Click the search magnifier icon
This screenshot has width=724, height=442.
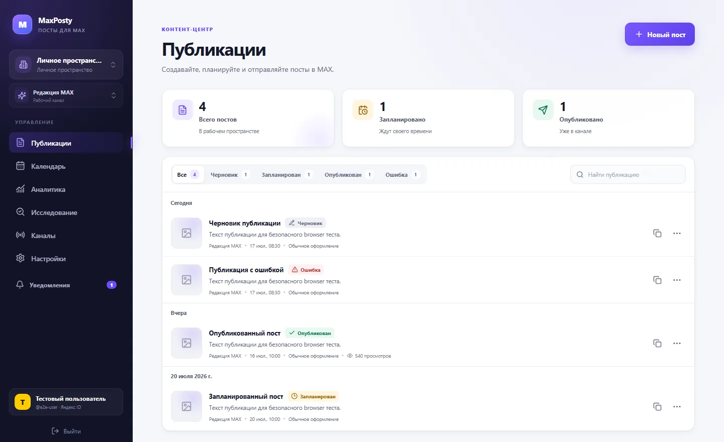580,174
